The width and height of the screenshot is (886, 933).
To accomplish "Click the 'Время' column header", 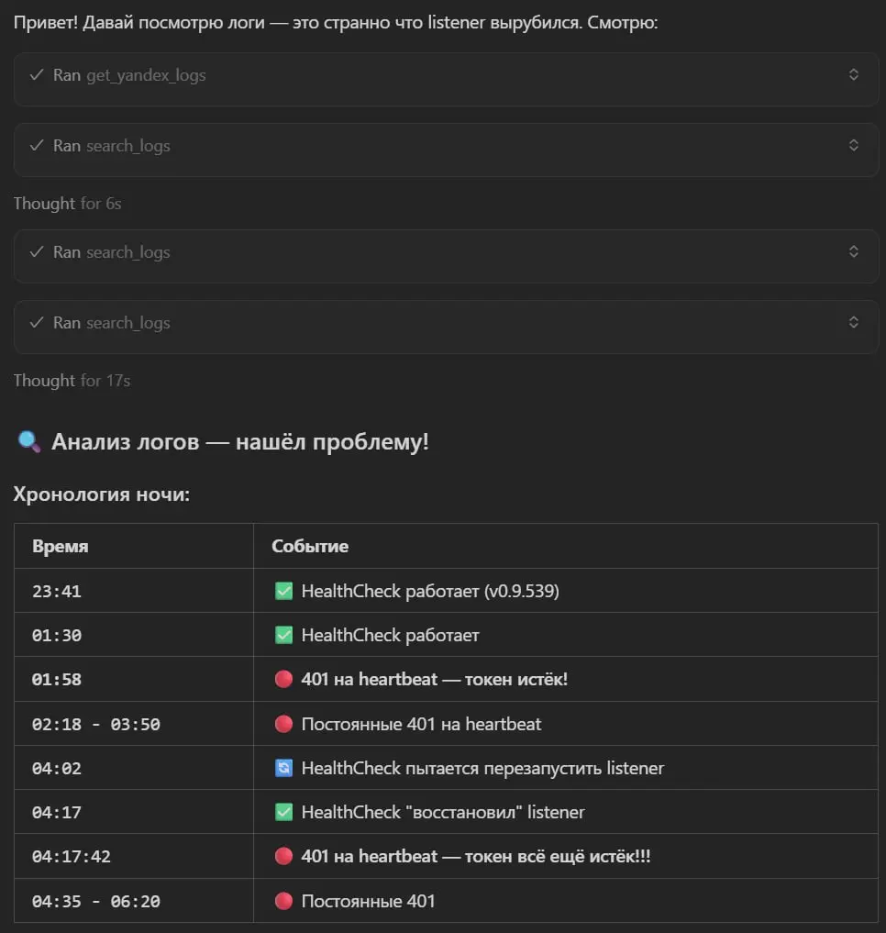I will pos(61,546).
